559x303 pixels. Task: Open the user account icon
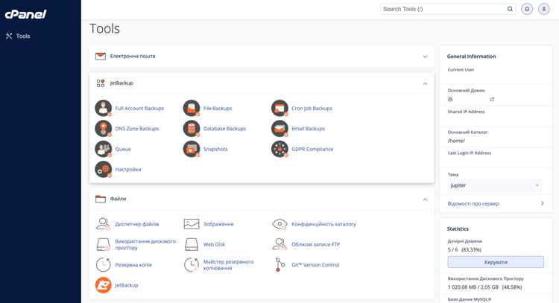tap(543, 9)
